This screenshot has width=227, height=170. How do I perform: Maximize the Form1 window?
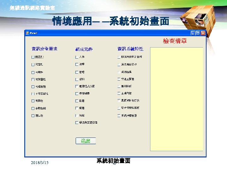[198, 33]
